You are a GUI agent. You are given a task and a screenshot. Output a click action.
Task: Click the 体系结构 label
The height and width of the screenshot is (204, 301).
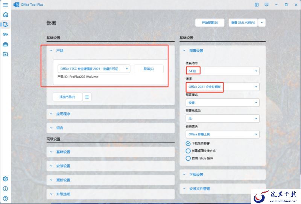point(192,63)
